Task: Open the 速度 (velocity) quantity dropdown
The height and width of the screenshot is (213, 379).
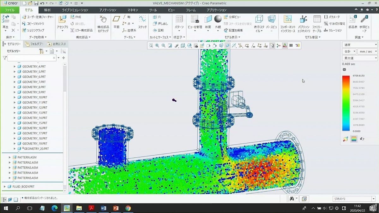Action: tap(360, 45)
